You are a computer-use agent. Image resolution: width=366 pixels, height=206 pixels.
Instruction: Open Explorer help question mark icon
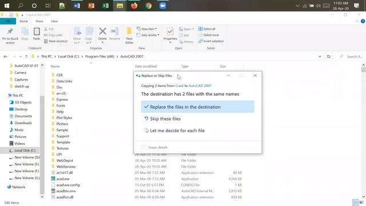pos(363,21)
